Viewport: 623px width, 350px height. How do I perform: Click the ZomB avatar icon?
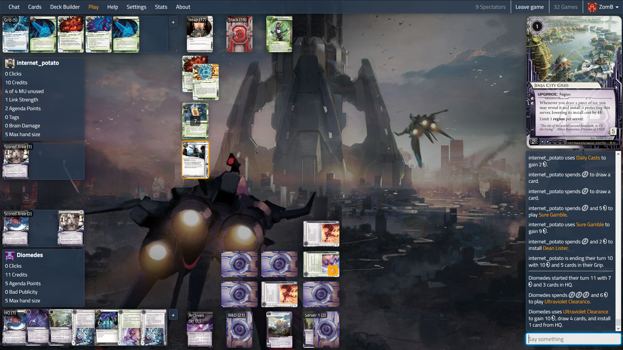point(592,7)
